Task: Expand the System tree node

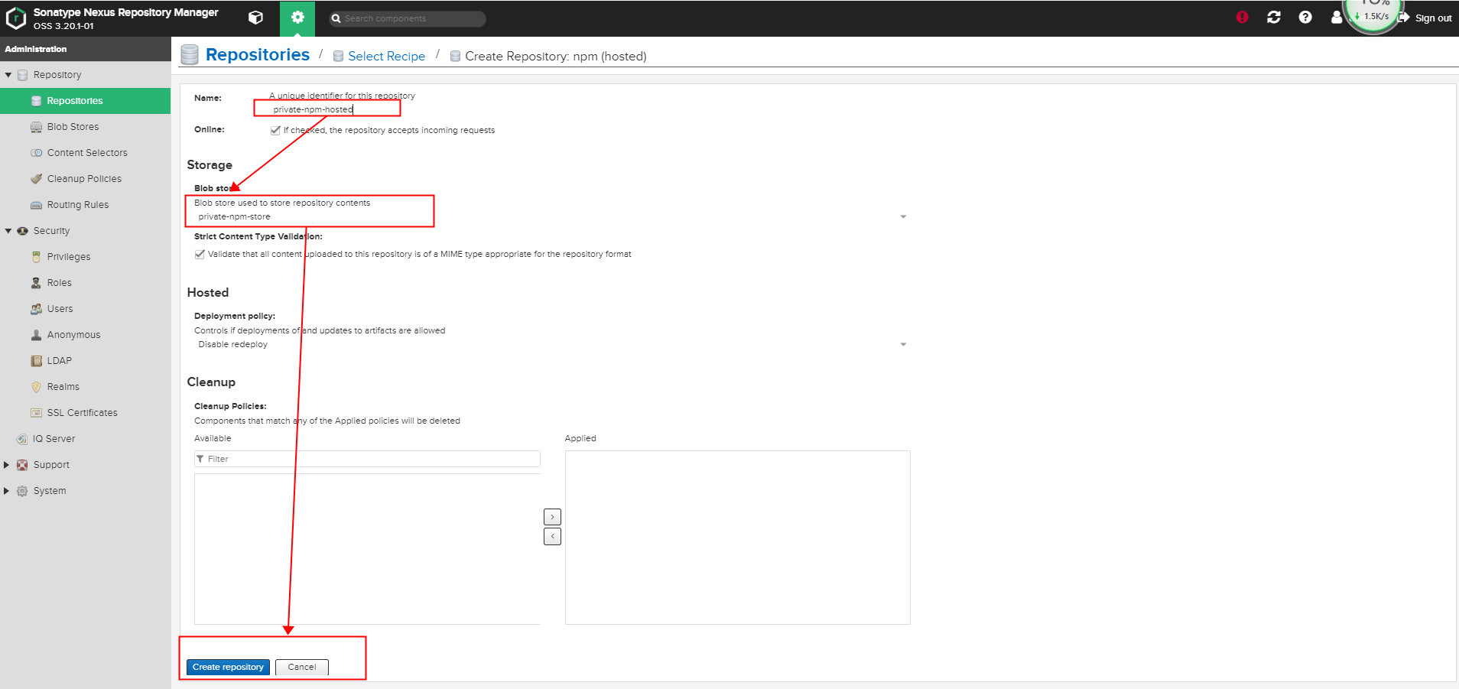Action: tap(7, 491)
